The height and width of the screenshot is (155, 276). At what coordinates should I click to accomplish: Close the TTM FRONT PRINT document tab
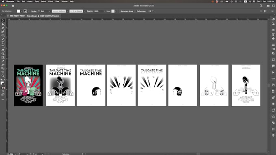coord(8,16)
